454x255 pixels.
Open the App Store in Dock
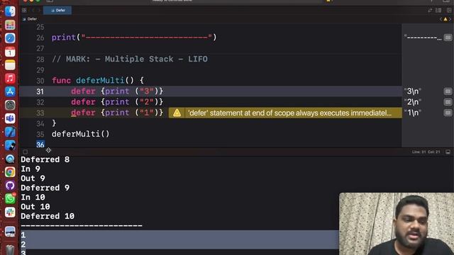pos(10,91)
